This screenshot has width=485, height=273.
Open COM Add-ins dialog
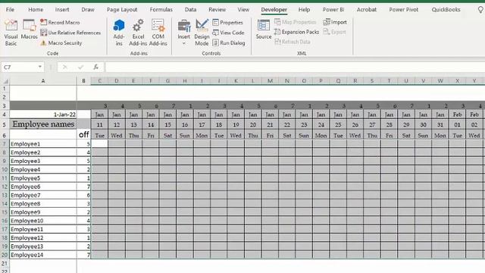[158, 33]
